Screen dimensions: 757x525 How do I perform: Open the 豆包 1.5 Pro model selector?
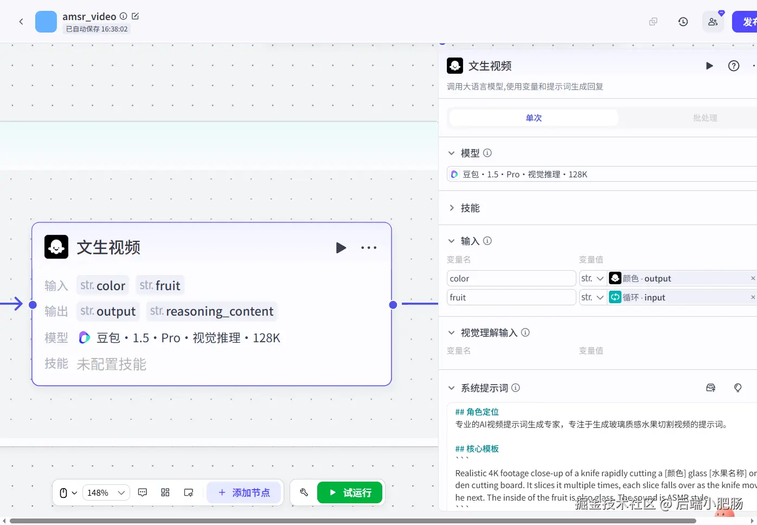point(602,174)
